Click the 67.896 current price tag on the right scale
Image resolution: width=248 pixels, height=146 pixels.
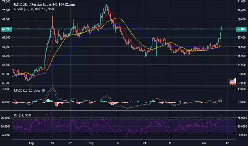click(241, 29)
